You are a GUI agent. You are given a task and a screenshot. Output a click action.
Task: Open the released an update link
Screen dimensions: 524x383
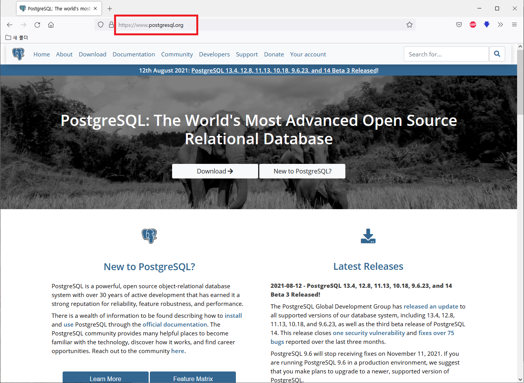pos(431,306)
